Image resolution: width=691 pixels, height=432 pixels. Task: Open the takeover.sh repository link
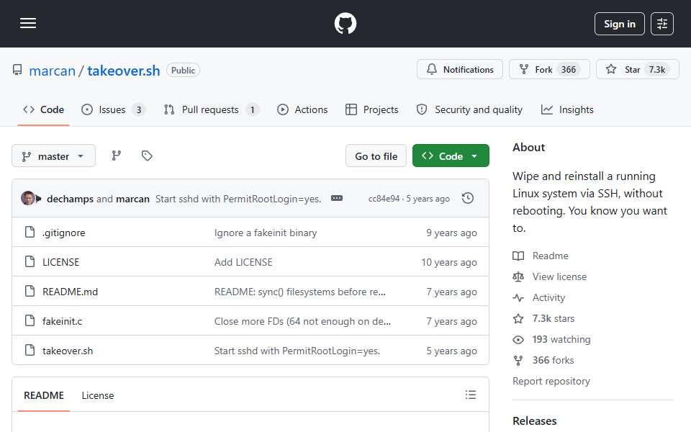pyautogui.click(x=123, y=71)
